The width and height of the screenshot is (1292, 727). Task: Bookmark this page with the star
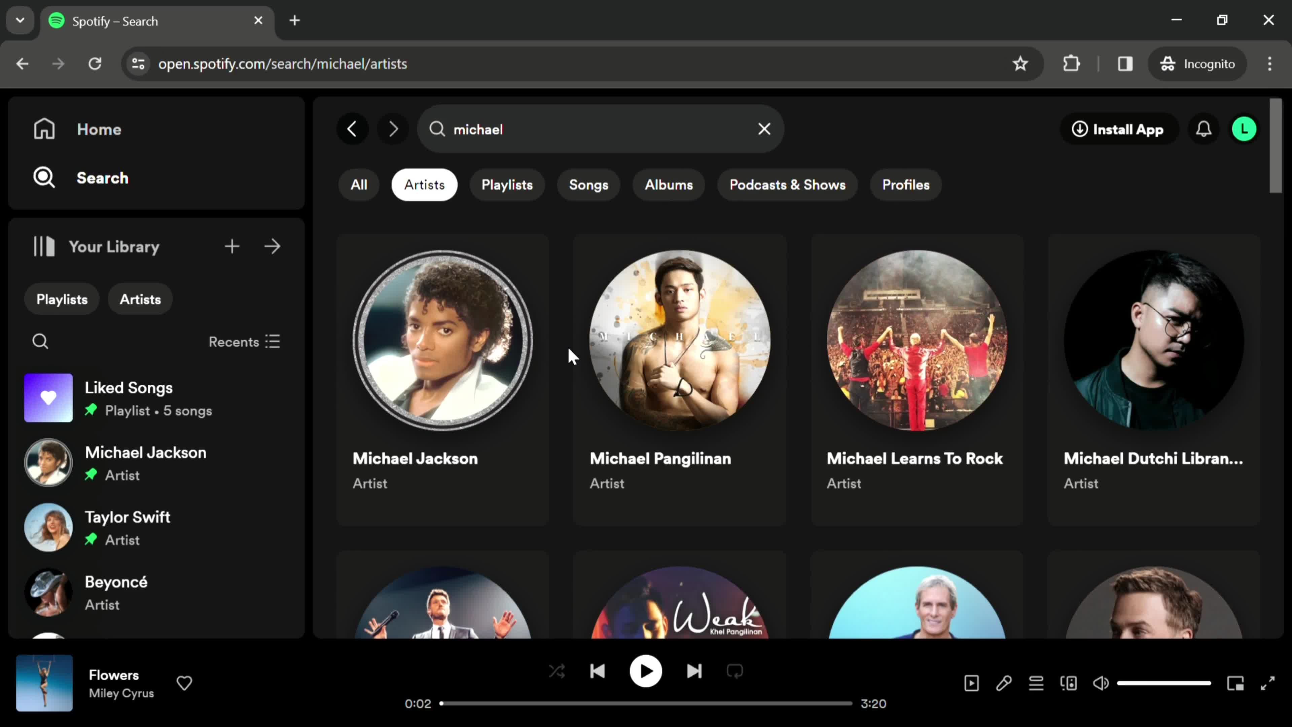[1020, 64]
